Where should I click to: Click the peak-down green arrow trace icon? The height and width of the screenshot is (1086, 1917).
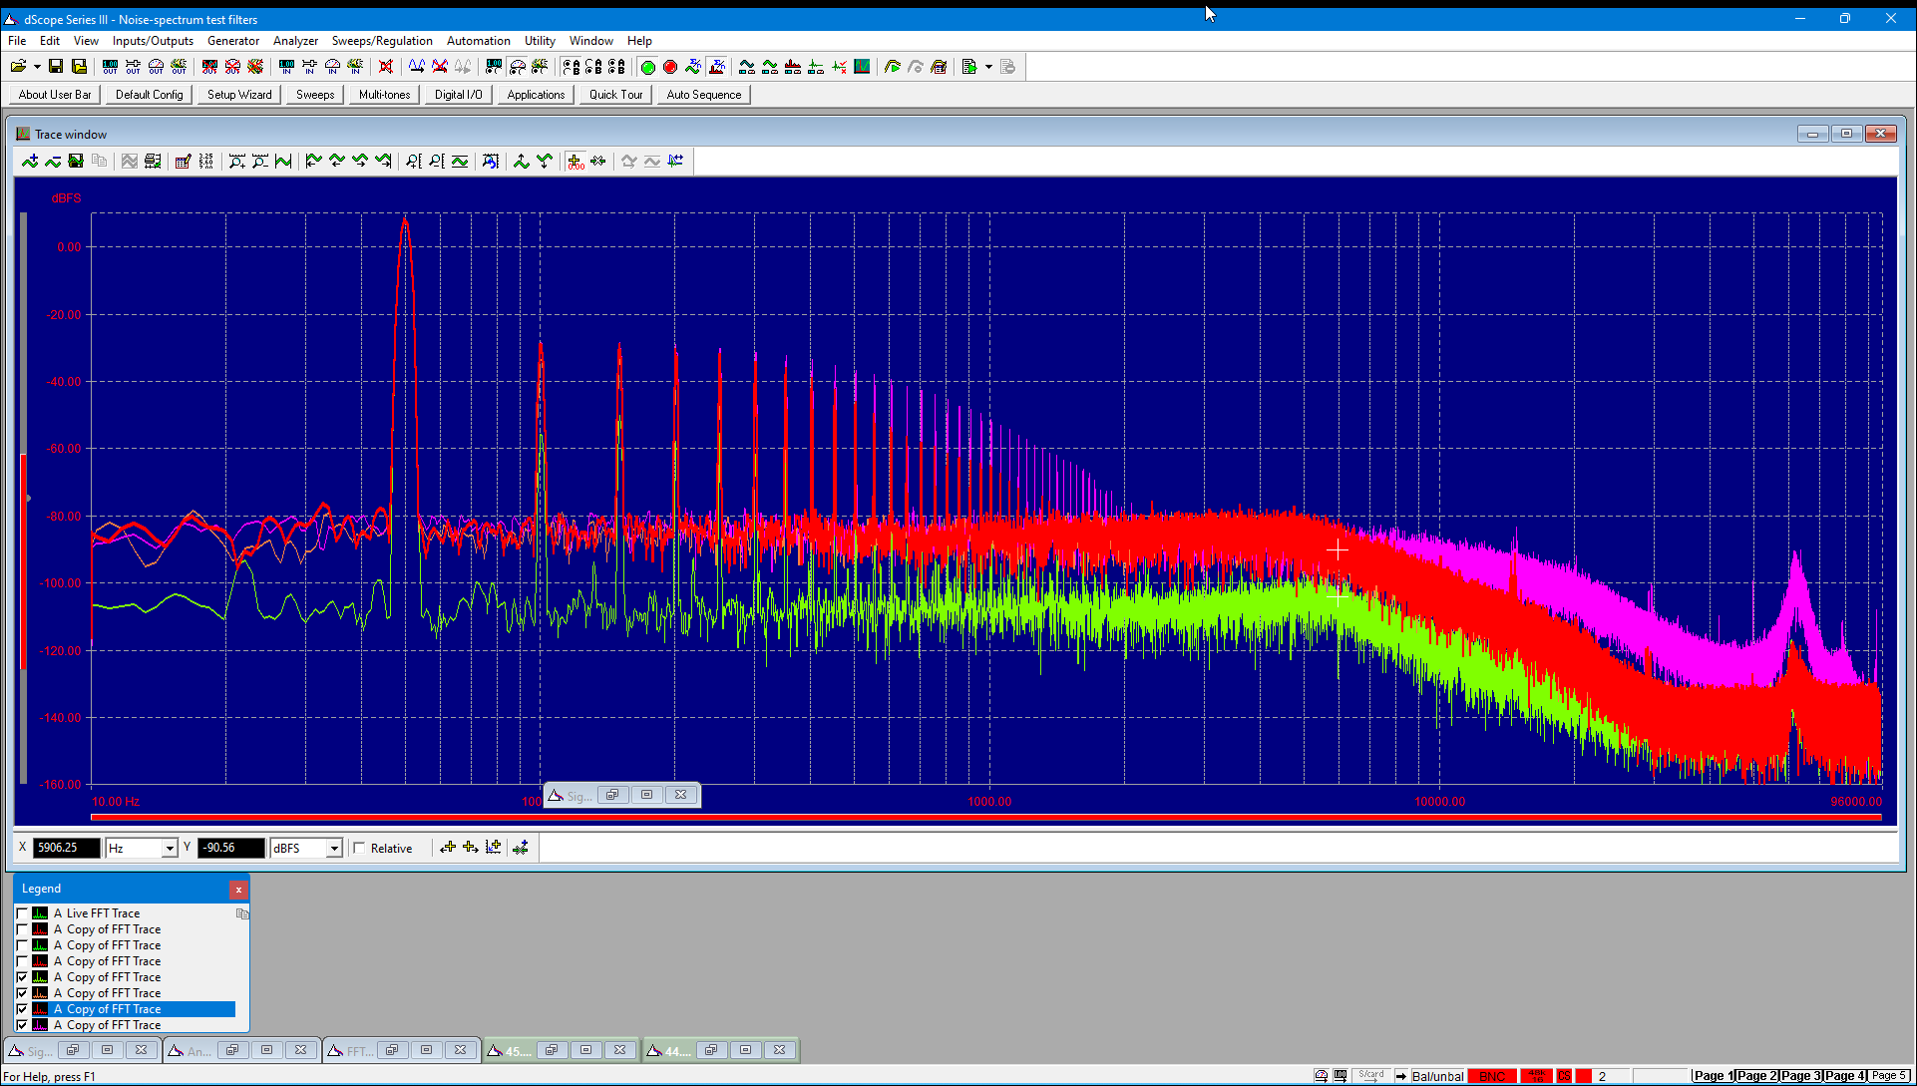coord(545,162)
